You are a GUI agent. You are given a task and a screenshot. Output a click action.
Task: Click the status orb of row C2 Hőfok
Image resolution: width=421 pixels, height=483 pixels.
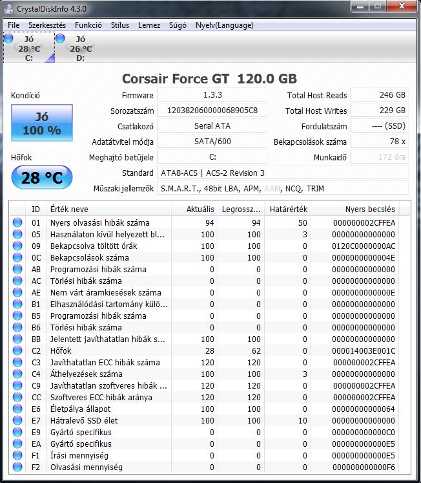pos(17,350)
